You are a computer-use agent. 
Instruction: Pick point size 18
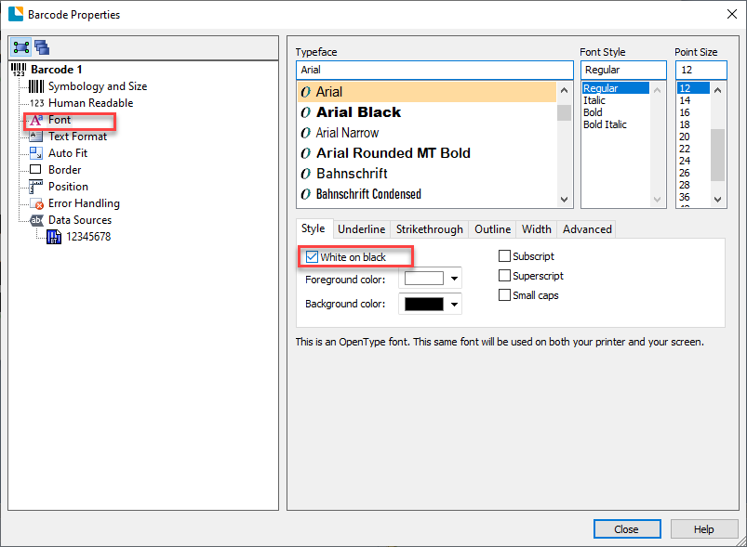pyautogui.click(x=685, y=124)
